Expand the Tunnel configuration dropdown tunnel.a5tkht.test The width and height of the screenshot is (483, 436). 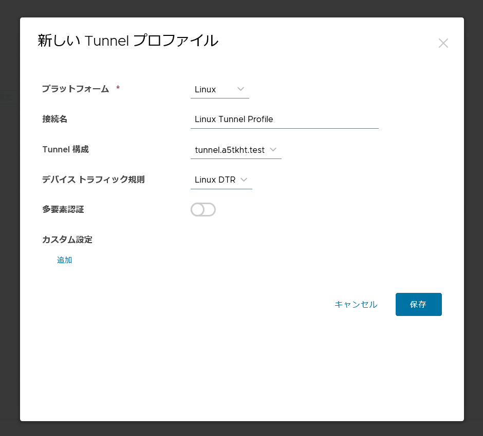(236, 150)
